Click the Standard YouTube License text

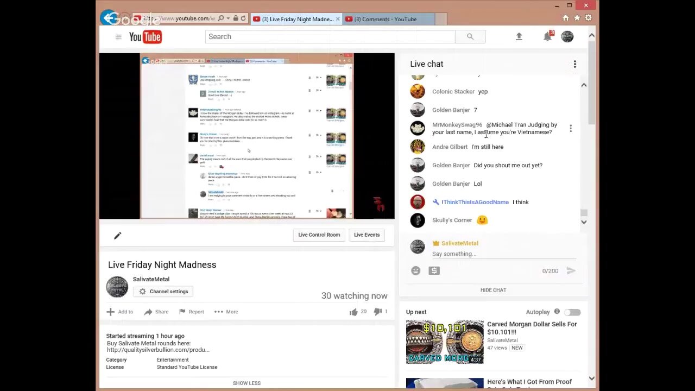click(x=187, y=367)
